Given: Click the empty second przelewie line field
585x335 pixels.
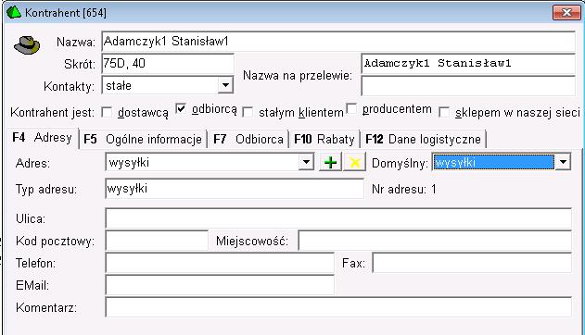Looking at the screenshot, I should [468, 86].
